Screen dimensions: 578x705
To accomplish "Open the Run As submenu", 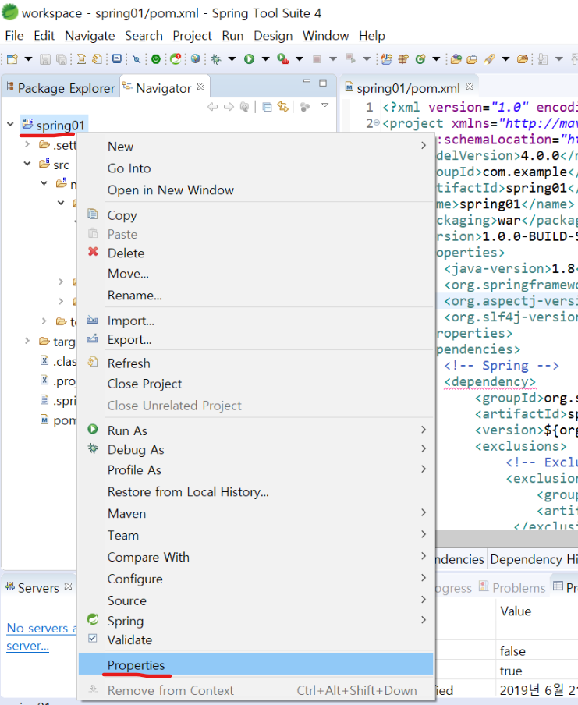I will [x=256, y=430].
